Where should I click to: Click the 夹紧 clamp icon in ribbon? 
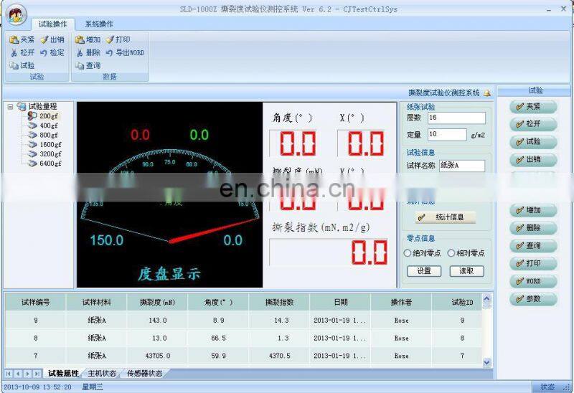pyautogui.click(x=13, y=39)
